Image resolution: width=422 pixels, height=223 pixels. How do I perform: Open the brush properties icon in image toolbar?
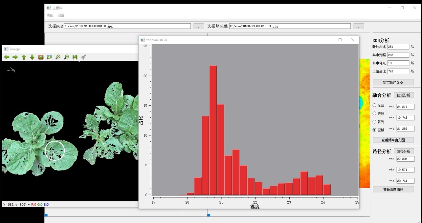[x=83, y=57]
